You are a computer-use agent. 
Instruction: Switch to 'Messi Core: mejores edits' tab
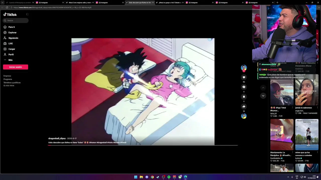pyautogui.click(x=80, y=2)
